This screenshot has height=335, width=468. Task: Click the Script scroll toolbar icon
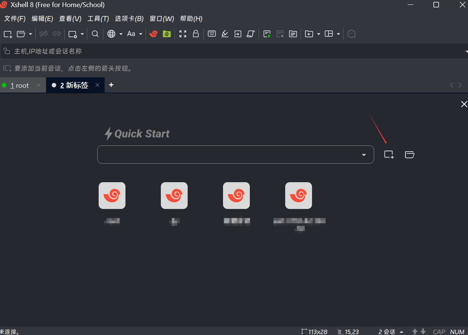tap(251, 34)
